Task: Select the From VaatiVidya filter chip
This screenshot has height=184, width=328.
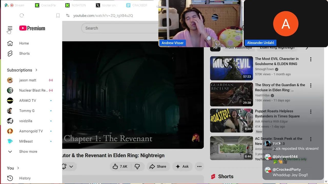Action: (x=239, y=48)
